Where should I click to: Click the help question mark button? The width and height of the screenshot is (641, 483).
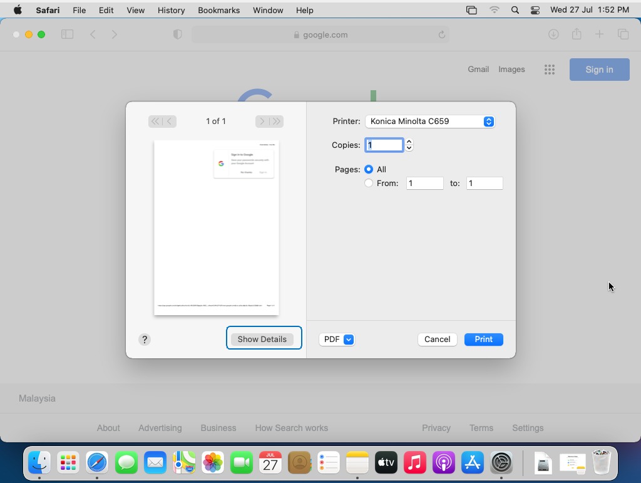tap(145, 340)
